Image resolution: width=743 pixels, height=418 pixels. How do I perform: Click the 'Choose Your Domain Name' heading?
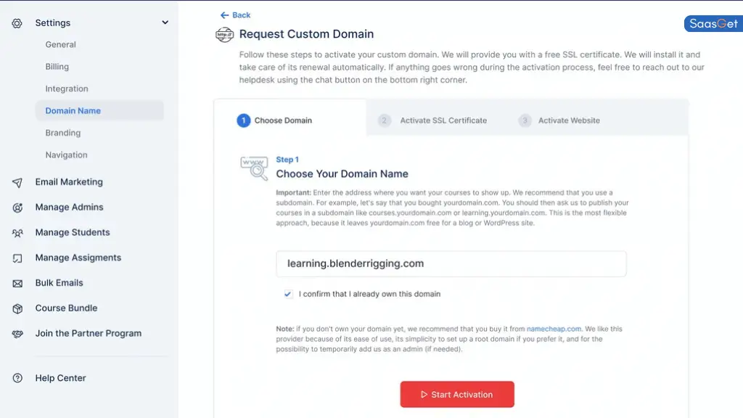pyautogui.click(x=342, y=174)
